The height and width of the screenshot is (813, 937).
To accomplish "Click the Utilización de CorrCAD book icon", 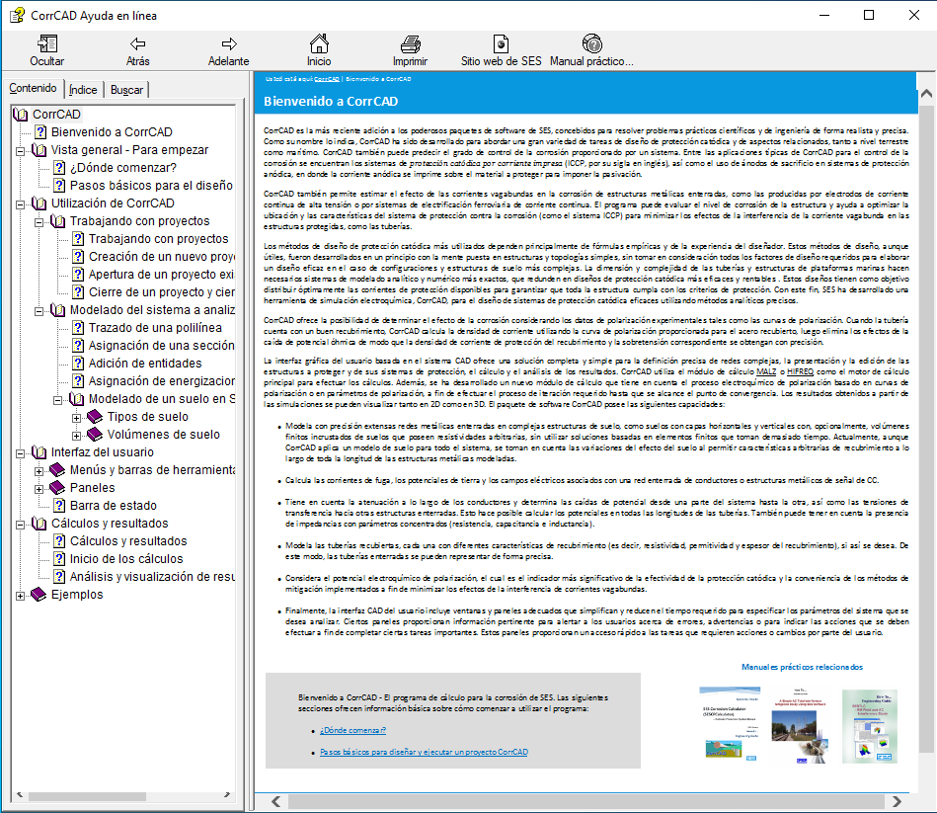I will click(x=39, y=203).
